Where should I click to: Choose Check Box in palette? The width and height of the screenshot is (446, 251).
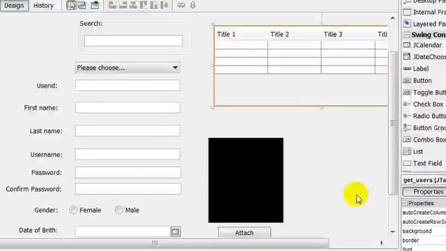pyautogui.click(x=424, y=104)
